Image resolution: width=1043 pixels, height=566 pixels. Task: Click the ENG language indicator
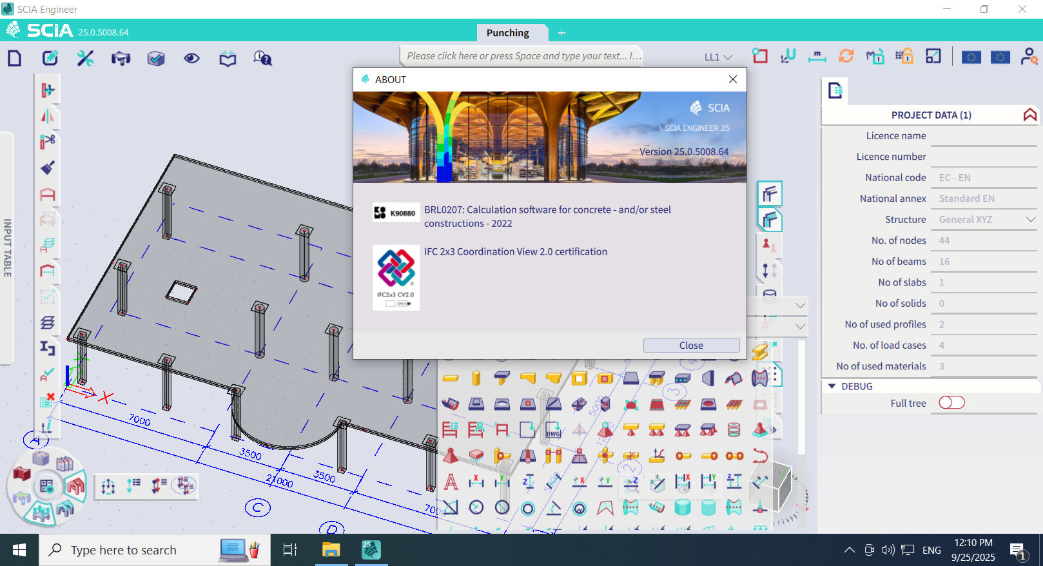tap(931, 550)
